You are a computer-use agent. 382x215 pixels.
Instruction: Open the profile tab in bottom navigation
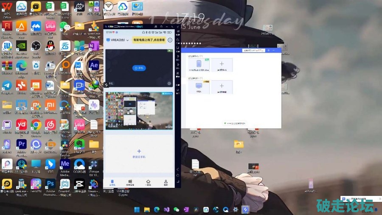(x=166, y=183)
